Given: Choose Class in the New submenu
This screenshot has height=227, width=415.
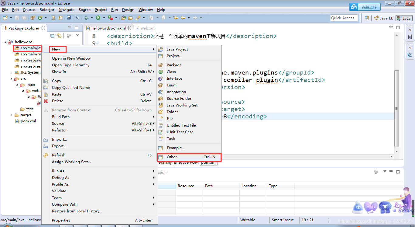Looking at the screenshot, I should 189,72.
